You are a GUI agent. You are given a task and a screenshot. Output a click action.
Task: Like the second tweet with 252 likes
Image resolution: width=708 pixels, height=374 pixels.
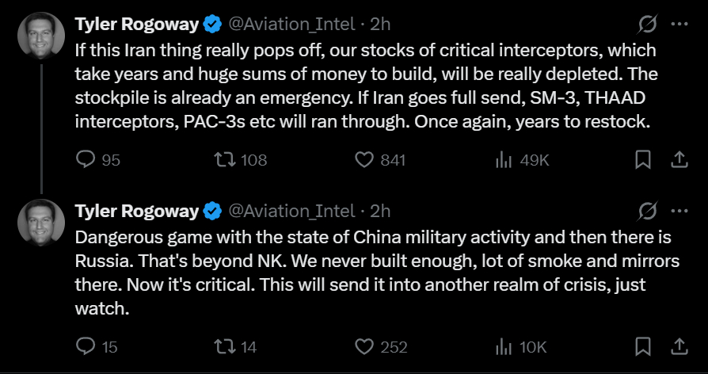coord(364,346)
